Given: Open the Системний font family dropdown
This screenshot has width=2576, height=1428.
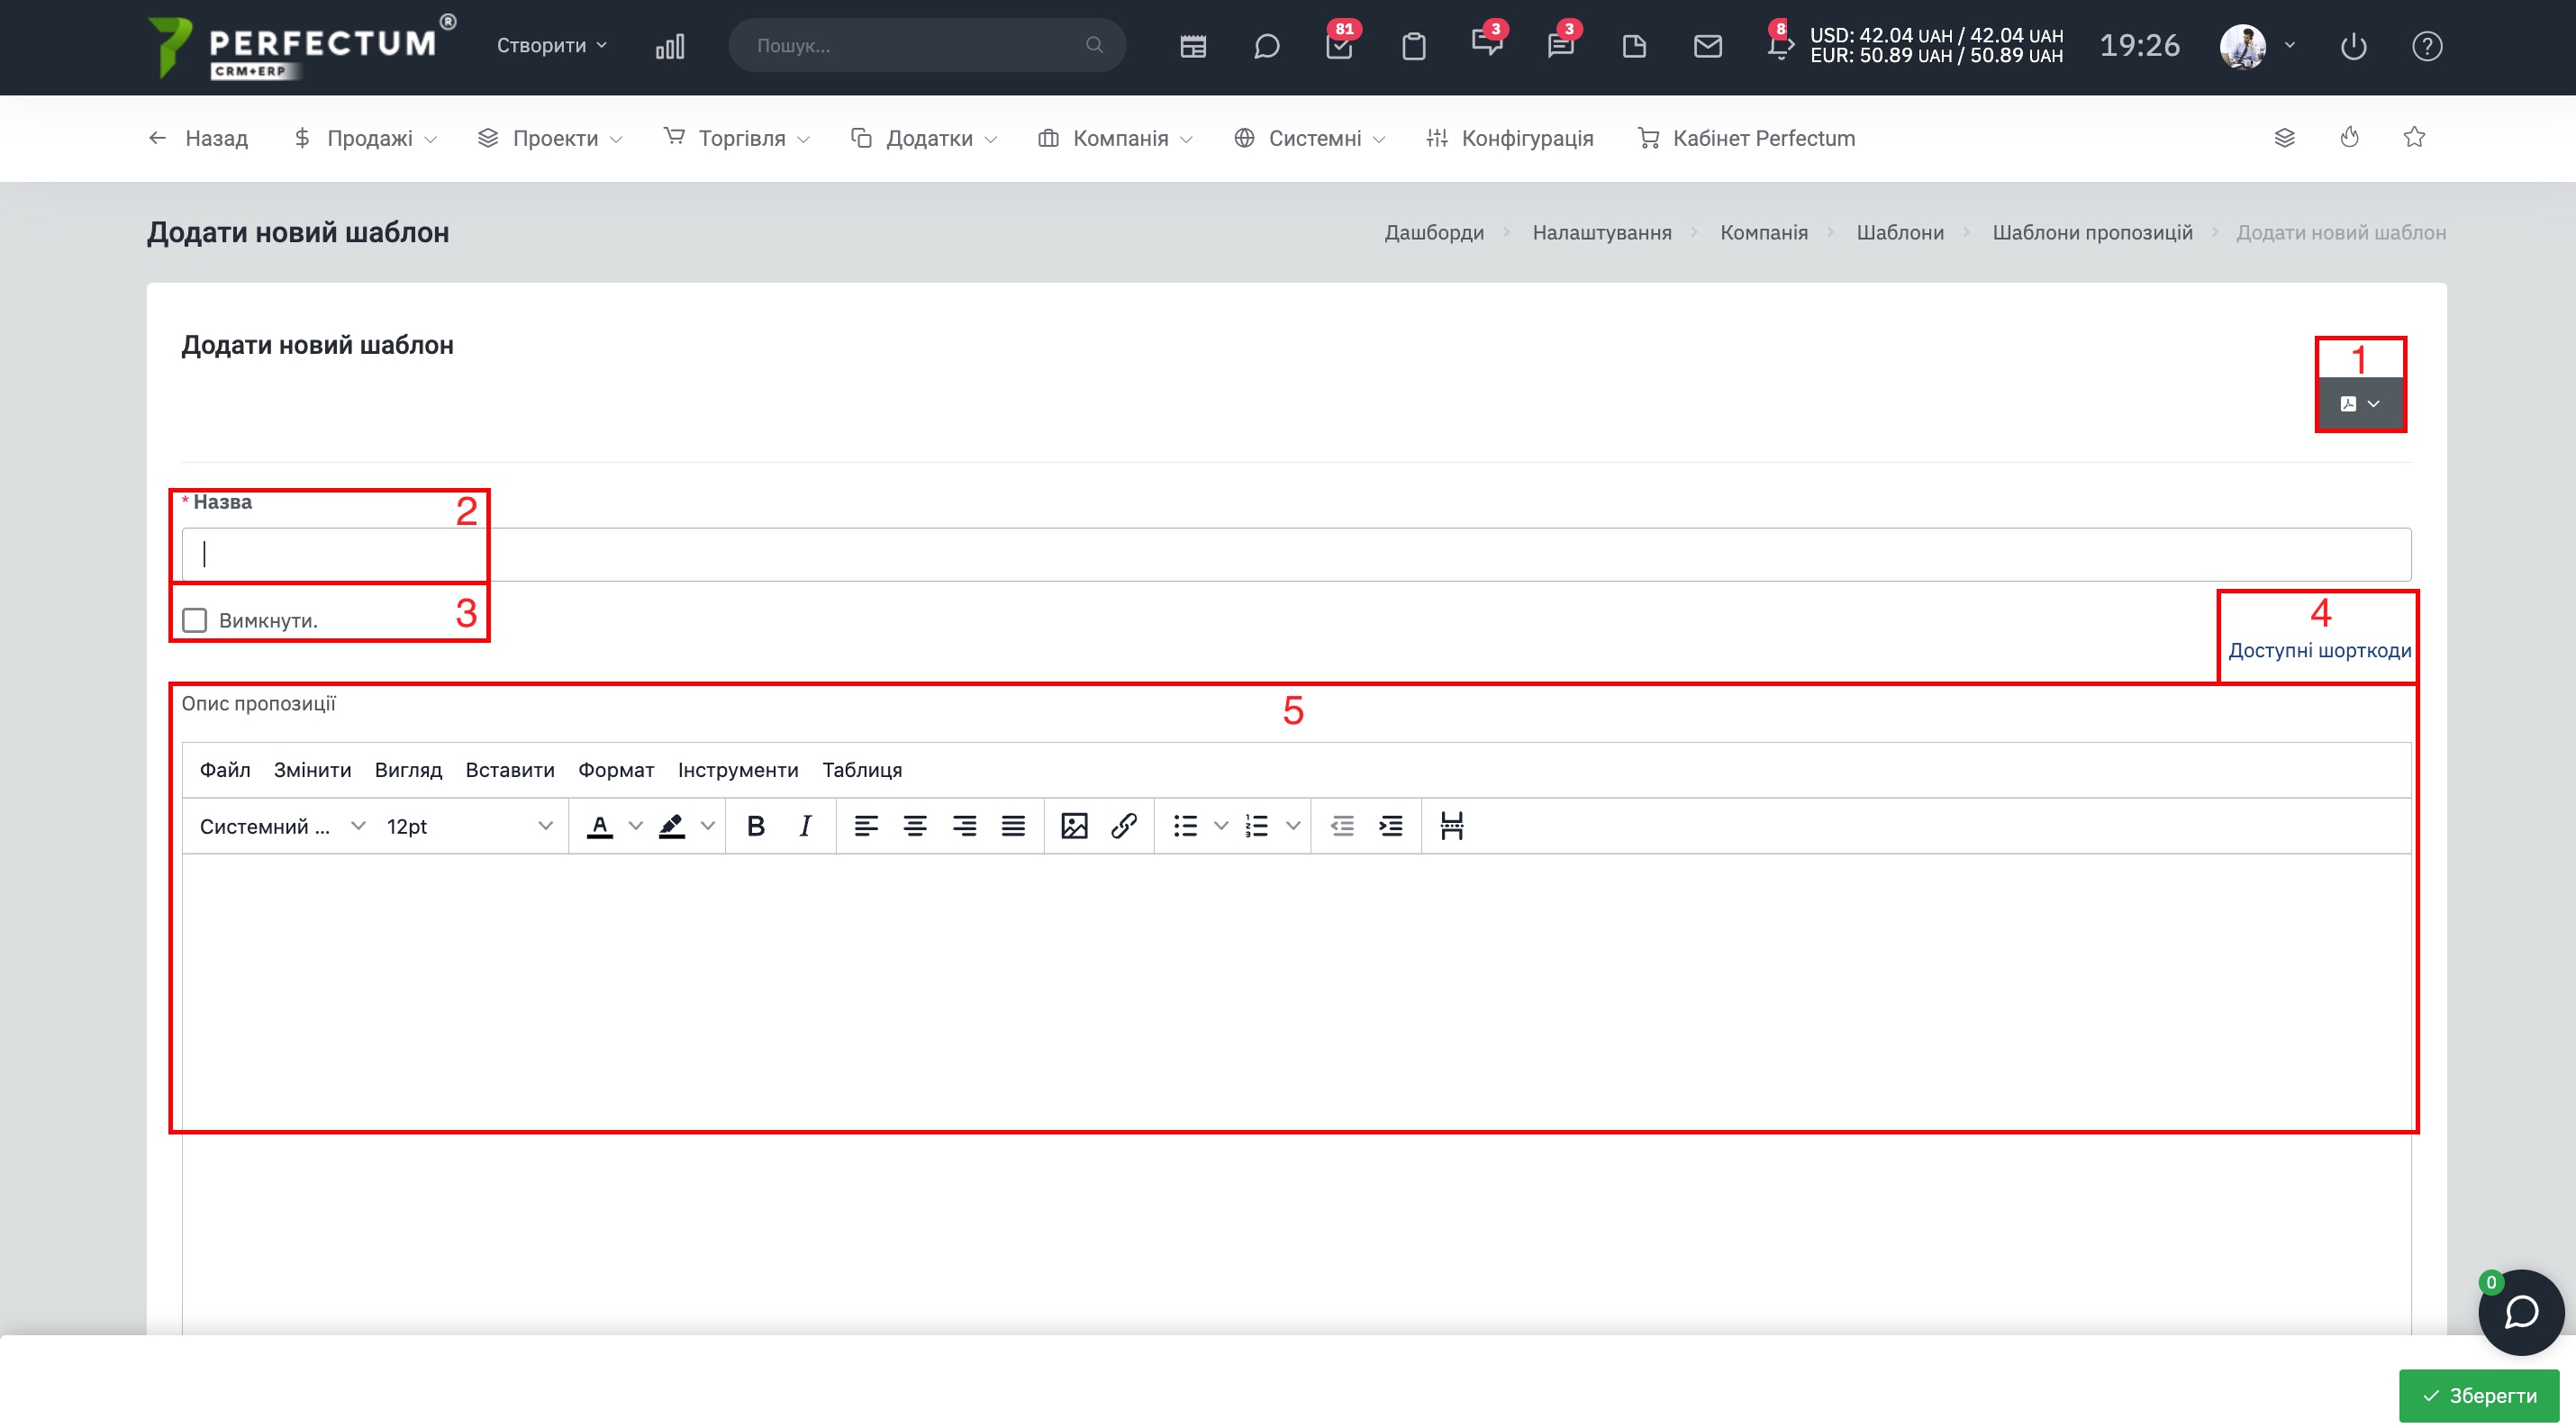Looking at the screenshot, I should coord(282,826).
